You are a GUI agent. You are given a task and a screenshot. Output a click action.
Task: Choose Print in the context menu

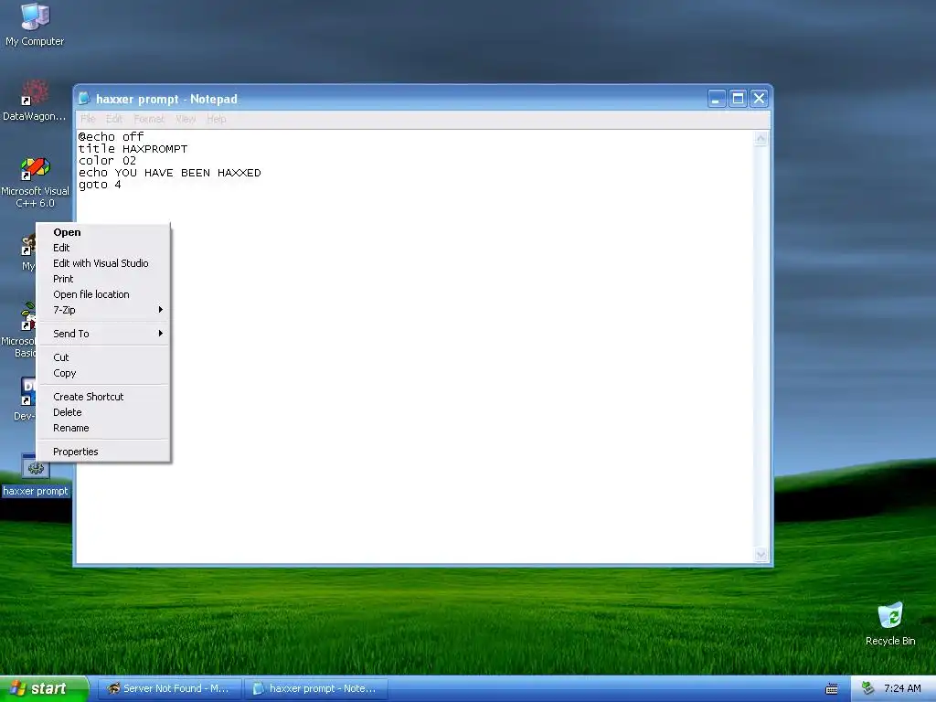[x=103, y=279]
